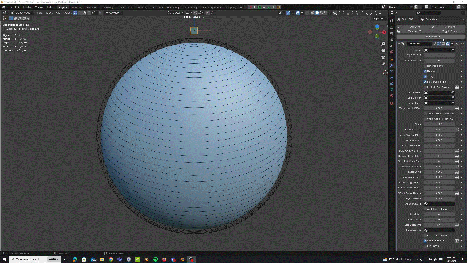
Task: Click the Tube Segments value field
Action: (439, 225)
